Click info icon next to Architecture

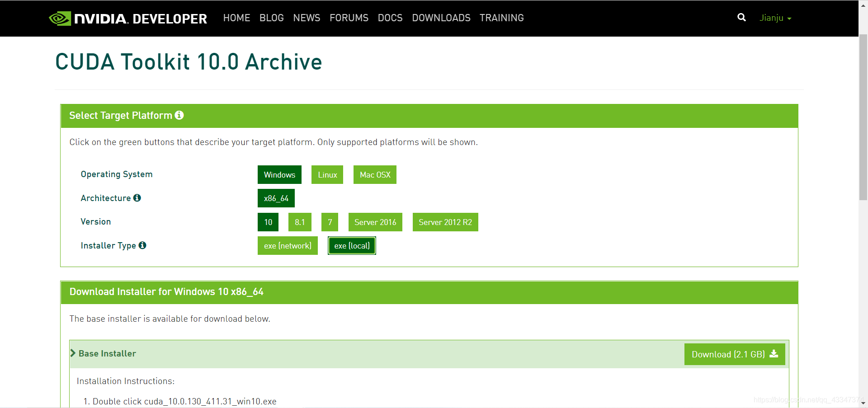pos(137,198)
